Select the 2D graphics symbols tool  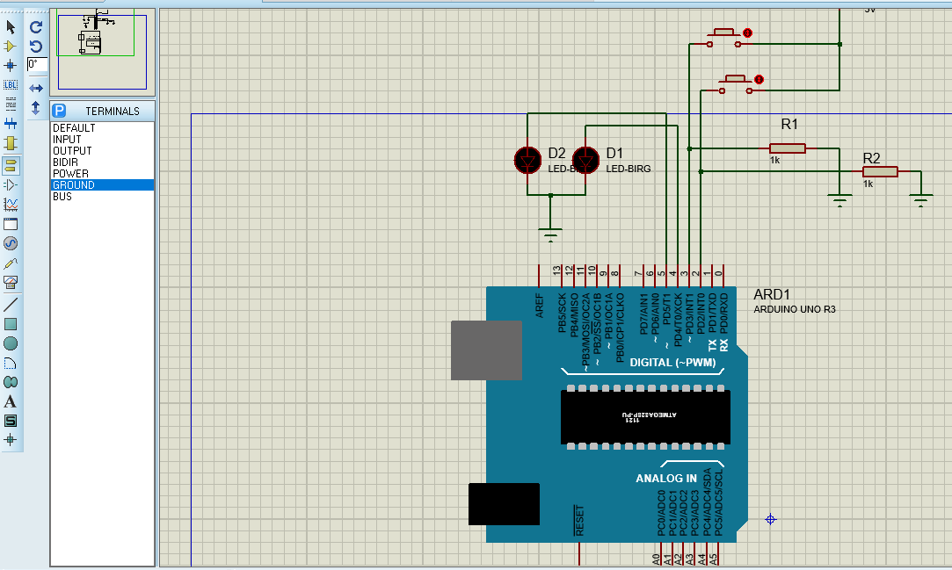11,421
